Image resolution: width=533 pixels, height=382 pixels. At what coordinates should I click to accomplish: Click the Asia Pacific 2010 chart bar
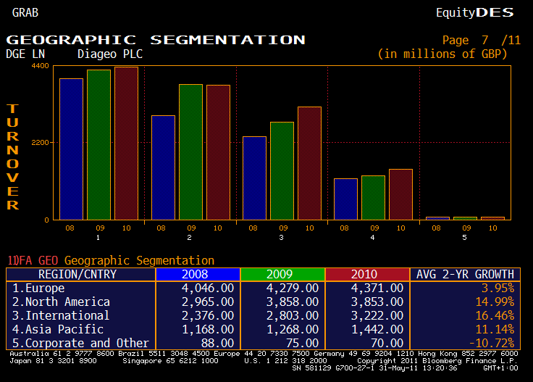point(400,194)
